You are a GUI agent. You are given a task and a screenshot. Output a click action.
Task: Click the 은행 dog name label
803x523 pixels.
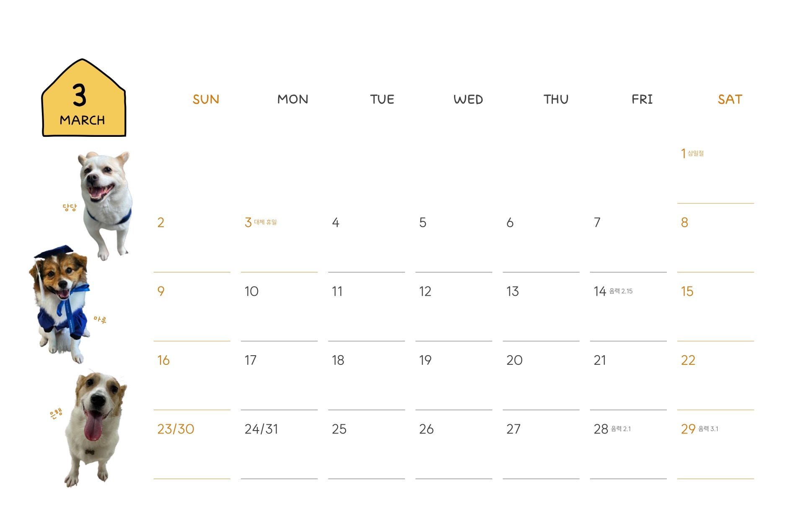coord(56,413)
